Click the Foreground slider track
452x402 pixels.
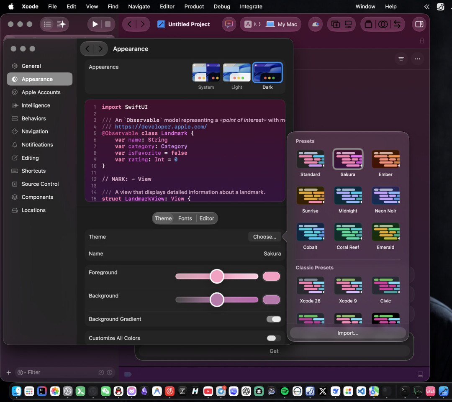217,277
